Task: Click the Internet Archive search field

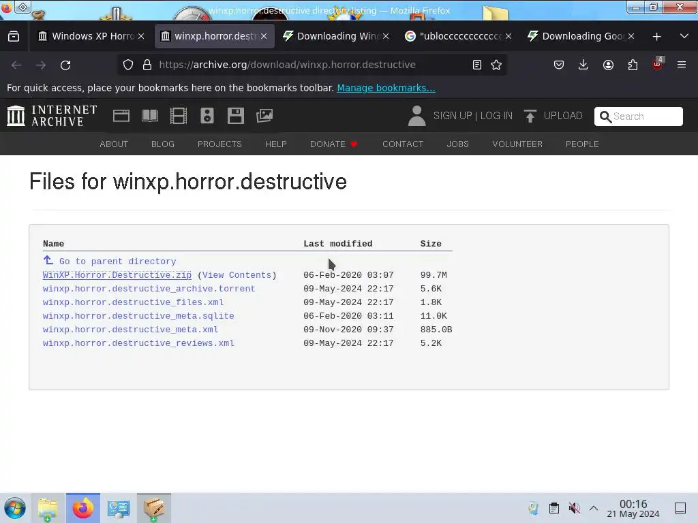Action: (x=638, y=116)
